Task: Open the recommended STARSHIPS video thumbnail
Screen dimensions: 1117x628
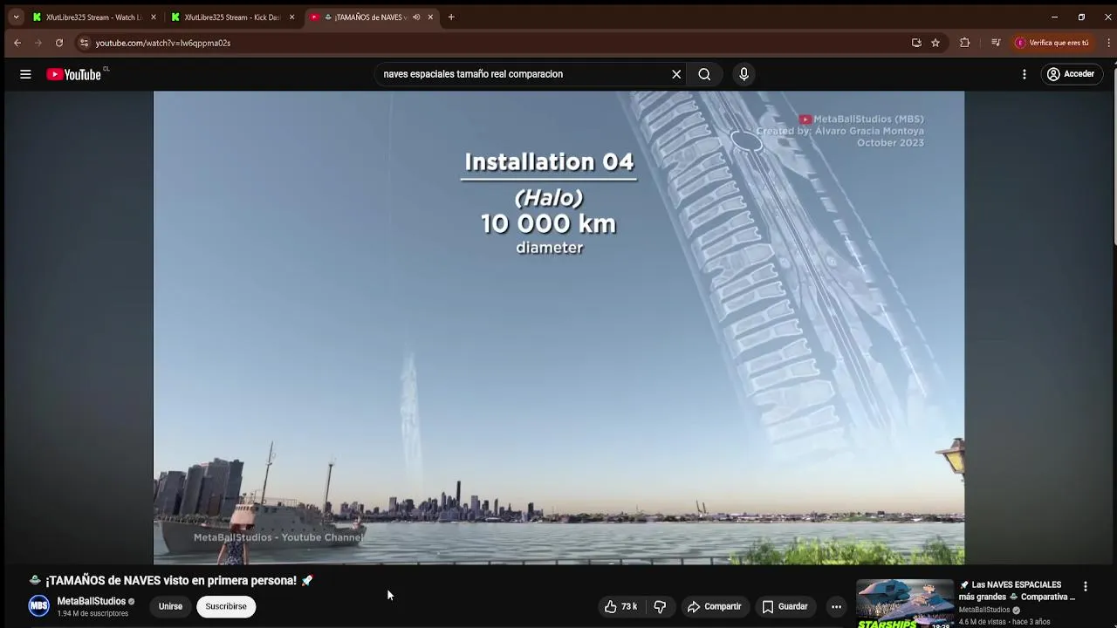Action: 905,604
